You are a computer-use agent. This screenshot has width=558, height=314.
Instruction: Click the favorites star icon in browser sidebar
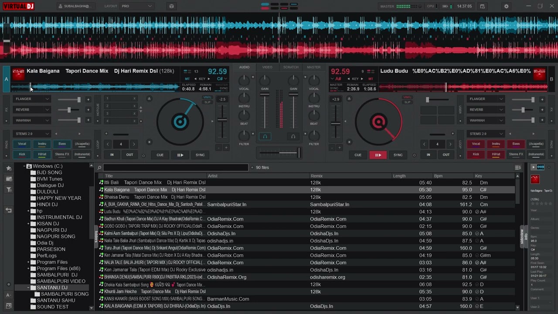pyautogui.click(x=9, y=168)
